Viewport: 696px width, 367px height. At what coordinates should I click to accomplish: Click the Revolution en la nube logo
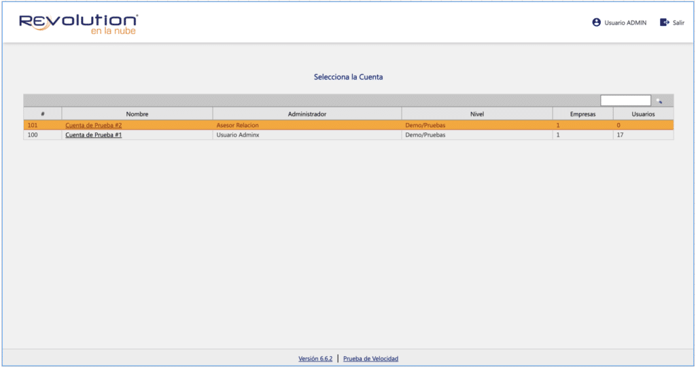(x=78, y=24)
